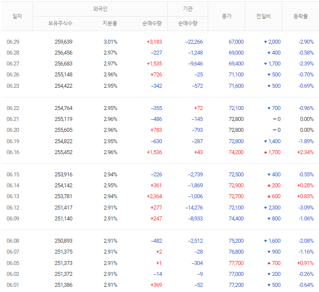Screen dimensions: 319x292
Task: Click closing price 74,200
Action: tap(236, 152)
